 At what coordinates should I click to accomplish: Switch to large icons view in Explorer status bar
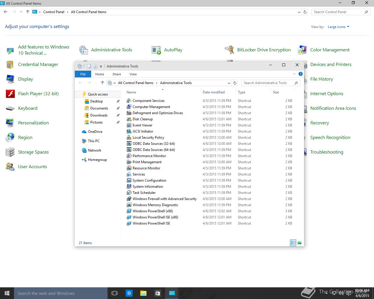click(x=299, y=243)
